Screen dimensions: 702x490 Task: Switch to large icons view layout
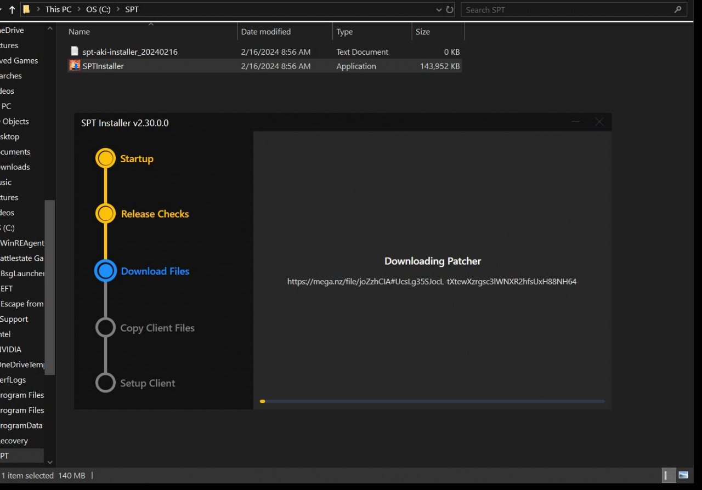pos(683,475)
